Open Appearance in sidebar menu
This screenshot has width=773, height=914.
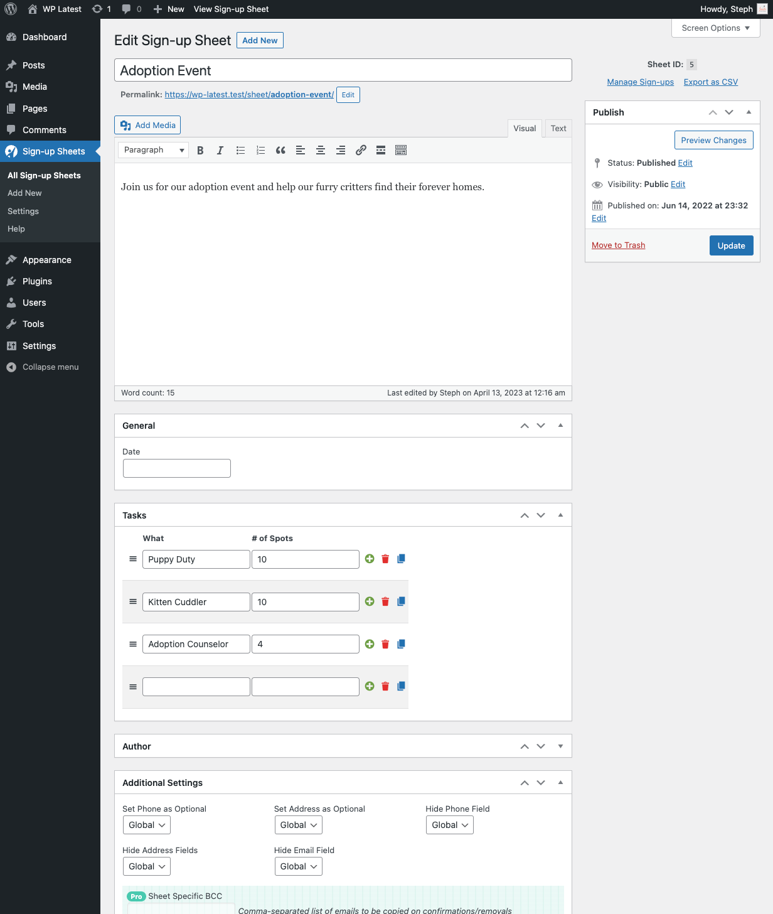click(x=50, y=260)
